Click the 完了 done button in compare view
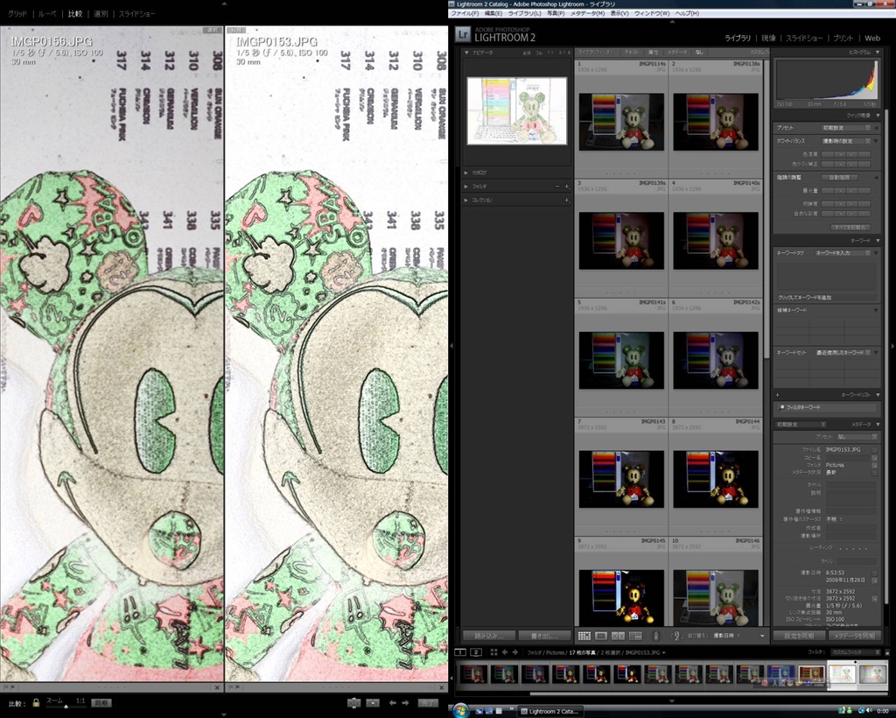896x718 pixels. (428, 703)
